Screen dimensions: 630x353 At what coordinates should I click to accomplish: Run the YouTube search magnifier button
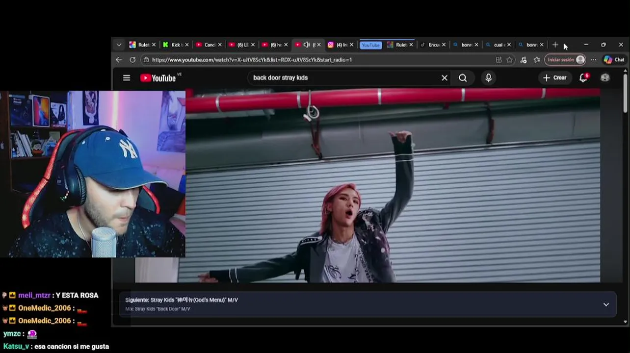tap(463, 77)
